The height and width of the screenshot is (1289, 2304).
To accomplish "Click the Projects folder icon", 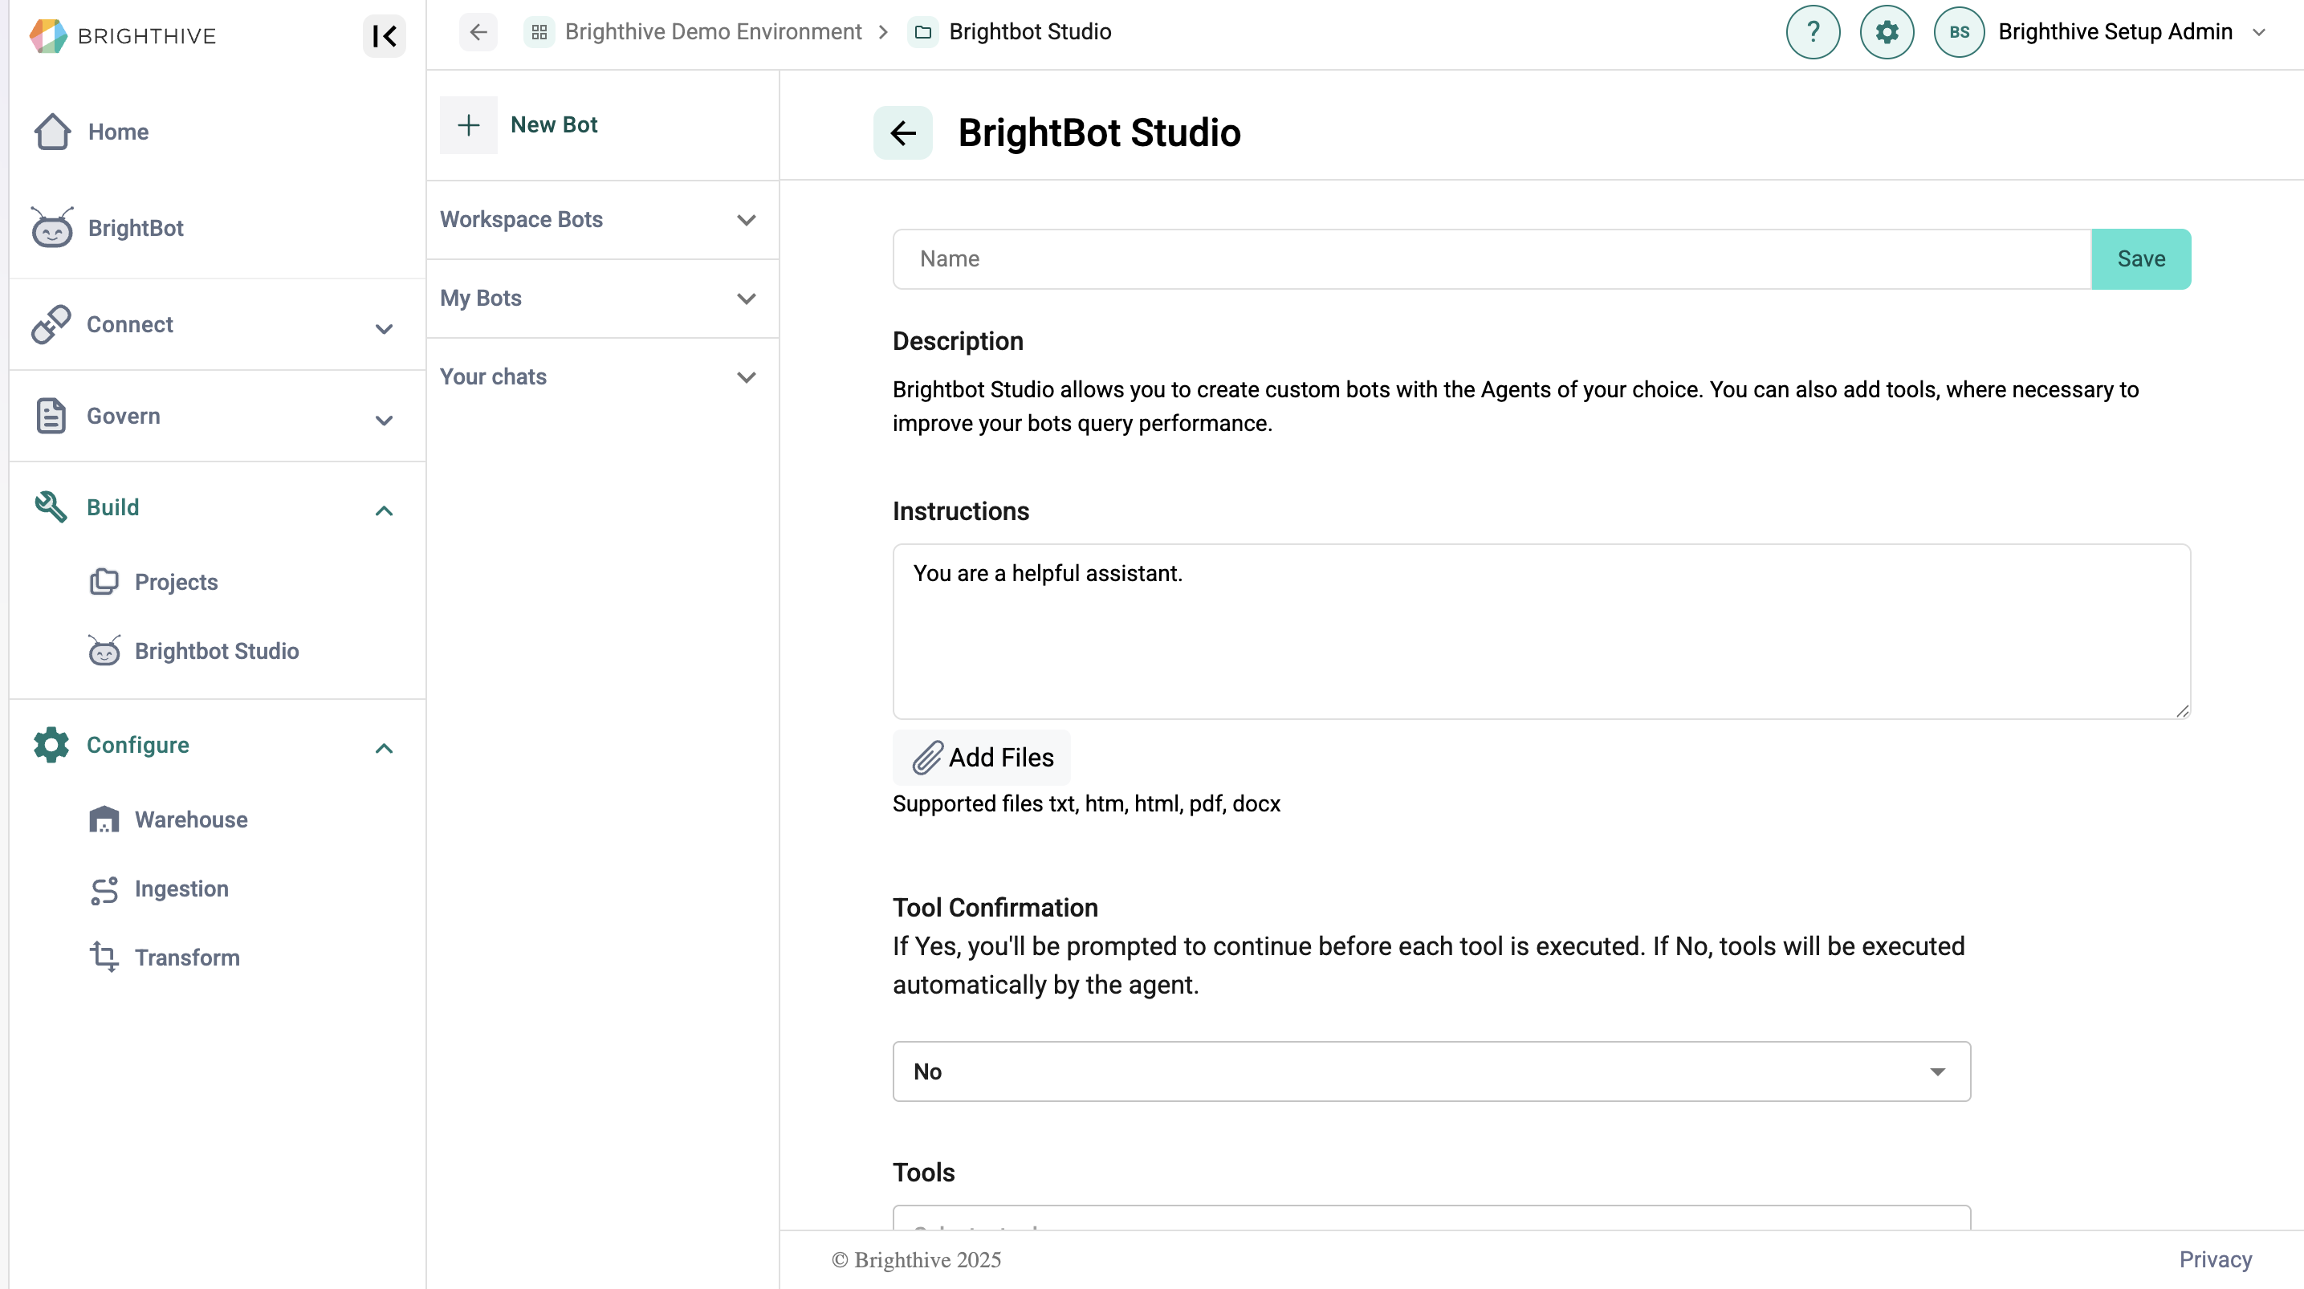I will [x=104, y=581].
